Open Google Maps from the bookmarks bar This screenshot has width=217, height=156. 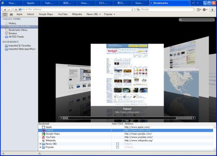pyautogui.click(x=46, y=14)
